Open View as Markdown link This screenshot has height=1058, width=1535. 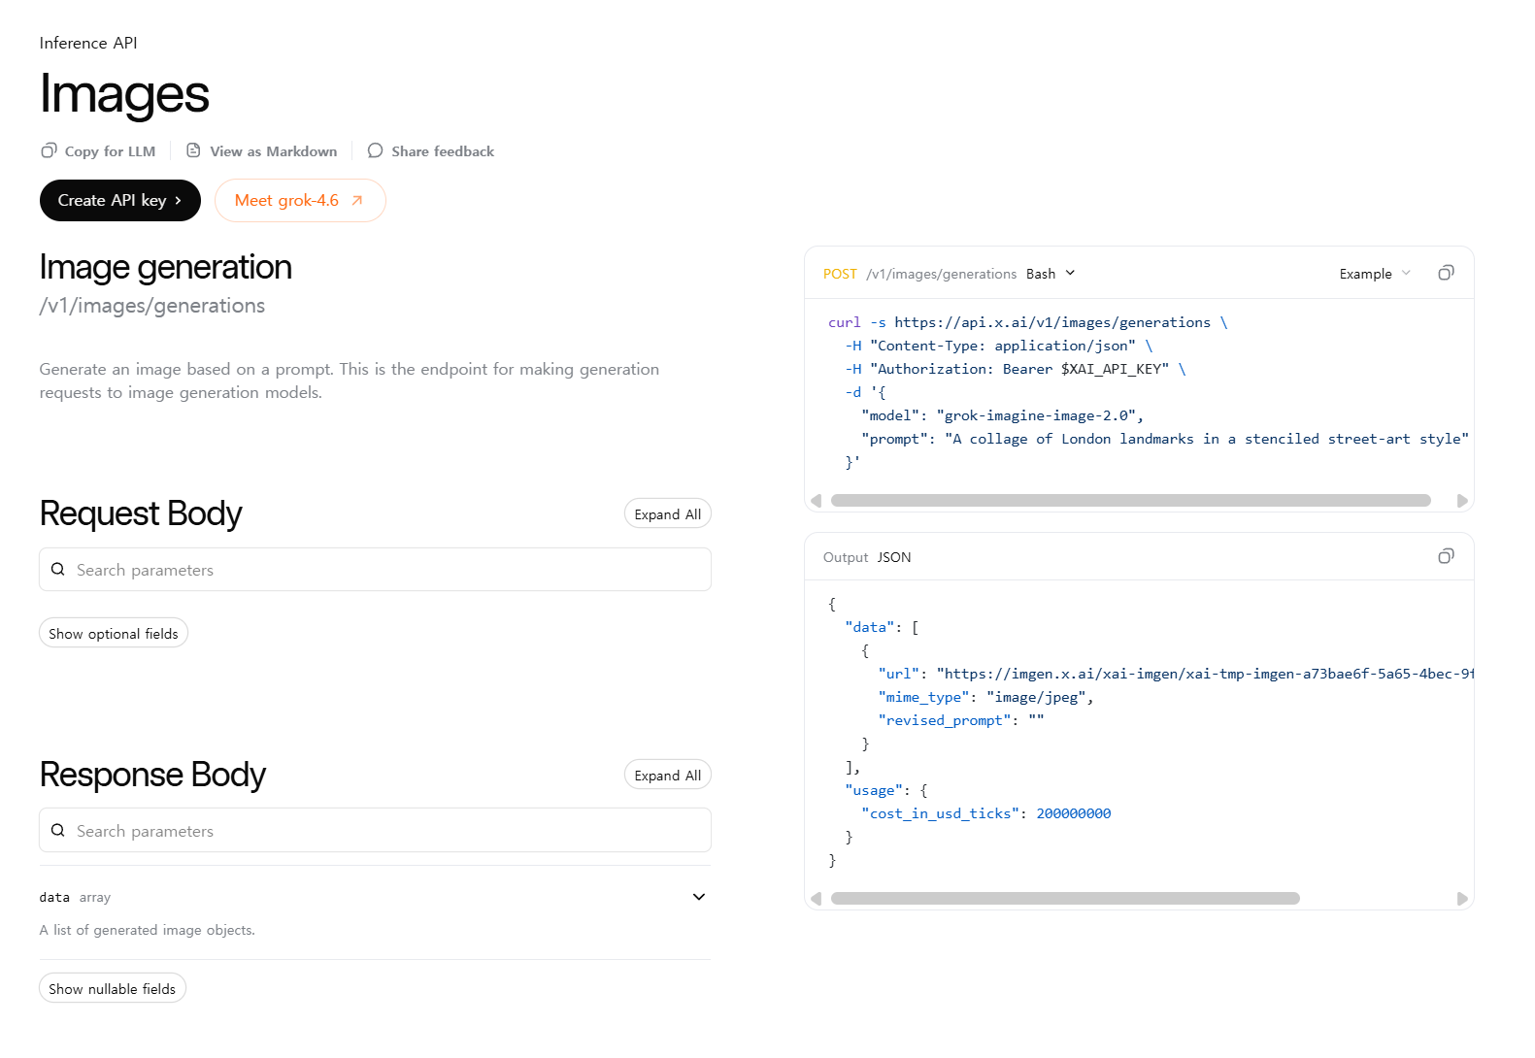click(274, 151)
